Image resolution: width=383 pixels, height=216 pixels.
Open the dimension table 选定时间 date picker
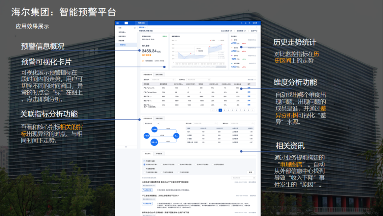[163, 80]
